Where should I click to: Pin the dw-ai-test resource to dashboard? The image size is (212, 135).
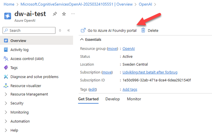tap(55, 14)
